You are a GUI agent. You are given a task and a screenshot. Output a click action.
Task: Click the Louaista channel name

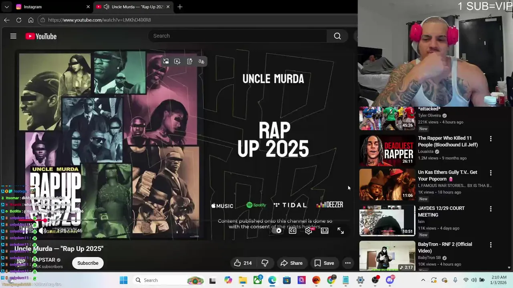[x=426, y=152]
